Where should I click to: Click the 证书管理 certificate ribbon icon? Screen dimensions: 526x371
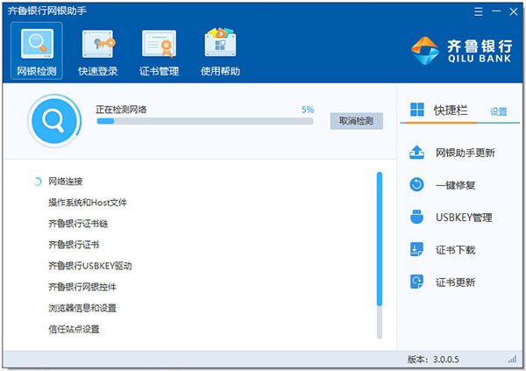(x=159, y=44)
